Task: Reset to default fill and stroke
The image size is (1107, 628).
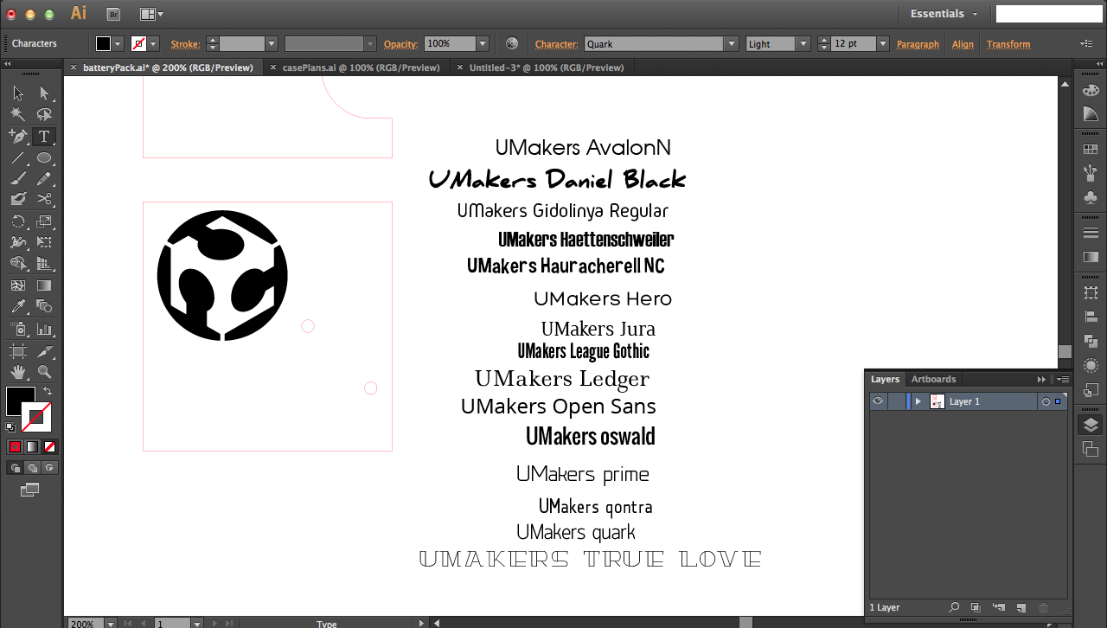Action: pos(10,426)
